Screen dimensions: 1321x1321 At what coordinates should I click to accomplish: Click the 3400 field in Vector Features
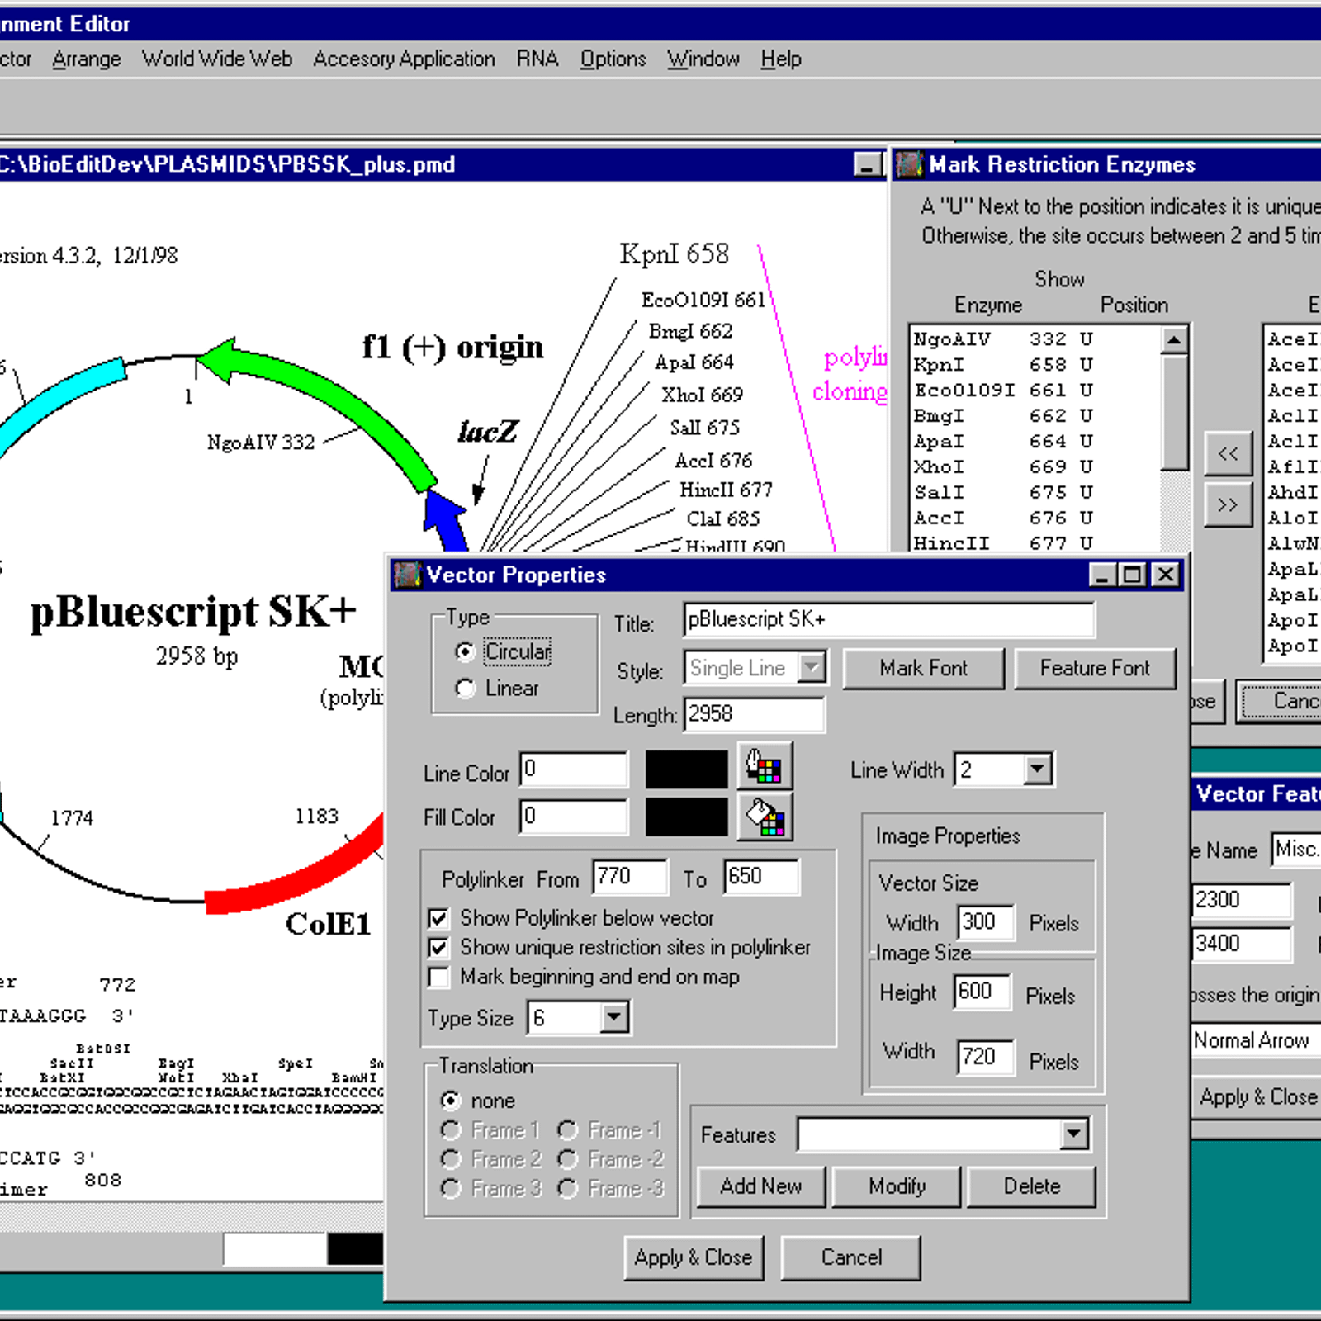[x=1242, y=944]
